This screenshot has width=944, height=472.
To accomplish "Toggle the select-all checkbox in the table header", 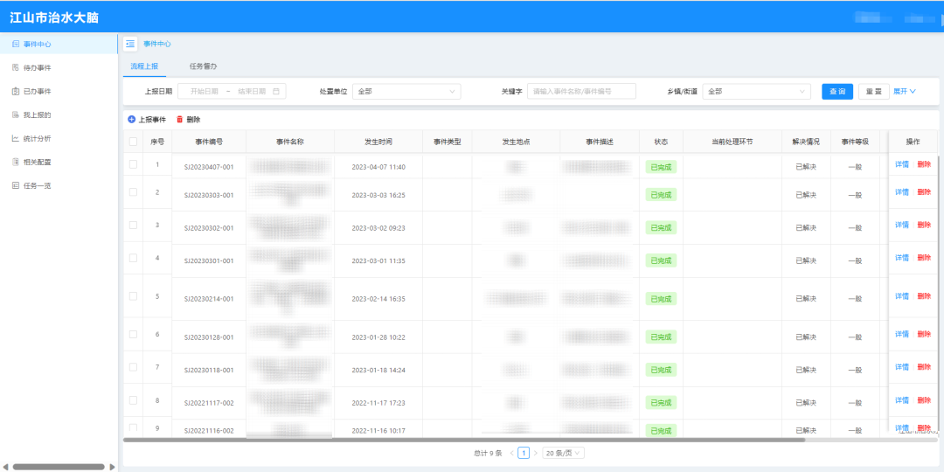I will pyautogui.click(x=133, y=142).
